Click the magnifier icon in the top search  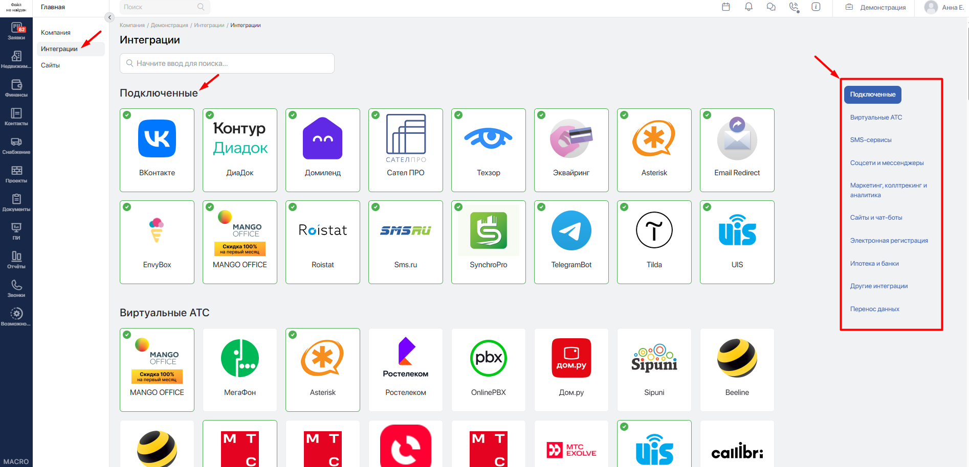click(x=201, y=7)
